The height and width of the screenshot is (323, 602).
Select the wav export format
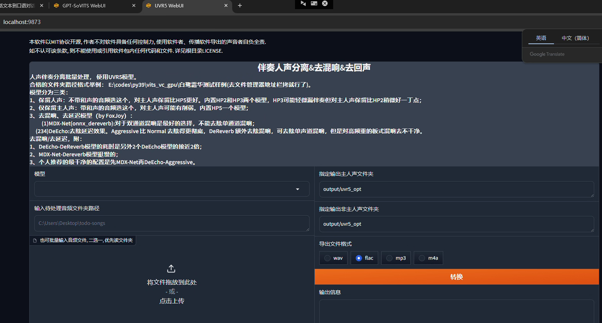[333, 258]
